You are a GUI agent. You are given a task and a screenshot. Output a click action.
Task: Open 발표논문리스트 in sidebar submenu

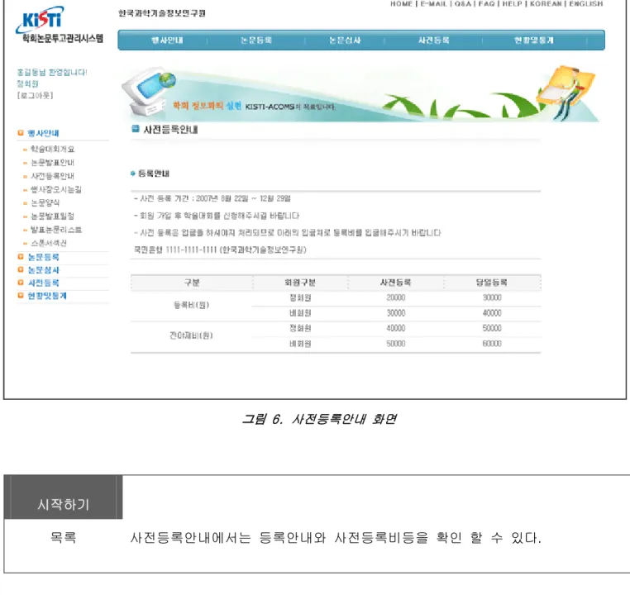click(x=56, y=230)
